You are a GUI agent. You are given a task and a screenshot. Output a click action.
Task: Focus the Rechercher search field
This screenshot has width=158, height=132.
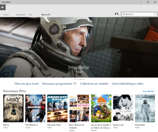tap(139, 14)
